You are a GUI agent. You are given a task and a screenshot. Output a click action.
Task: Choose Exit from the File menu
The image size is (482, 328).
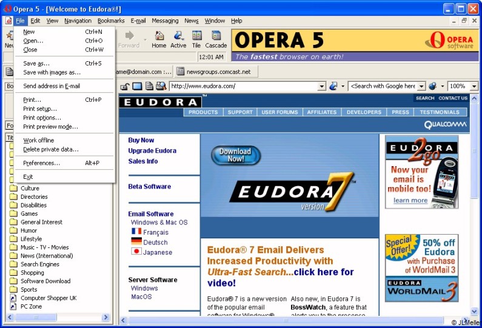(x=64, y=177)
